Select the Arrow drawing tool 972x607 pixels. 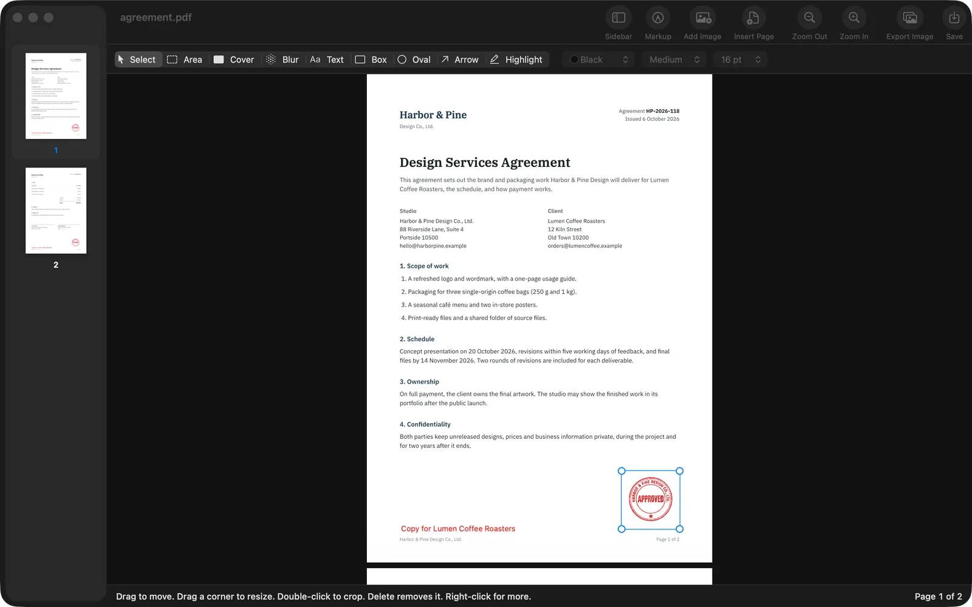(460, 59)
